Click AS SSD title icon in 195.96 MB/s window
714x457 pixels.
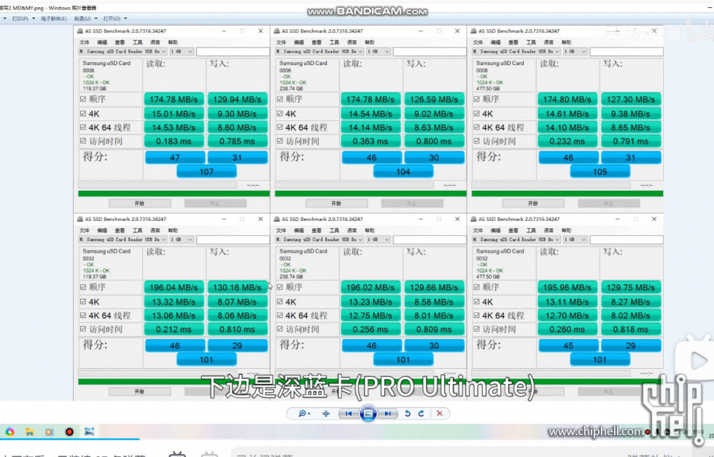tap(473, 219)
